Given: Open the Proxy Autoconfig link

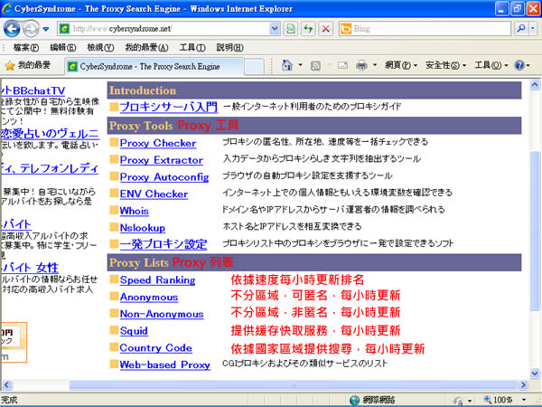Looking at the screenshot, I should click(164, 177).
